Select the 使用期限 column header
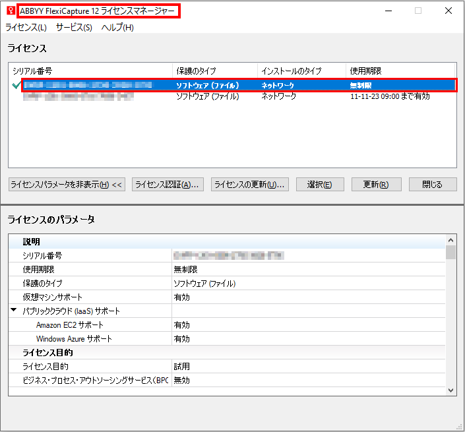465x432 pixels. coord(400,71)
